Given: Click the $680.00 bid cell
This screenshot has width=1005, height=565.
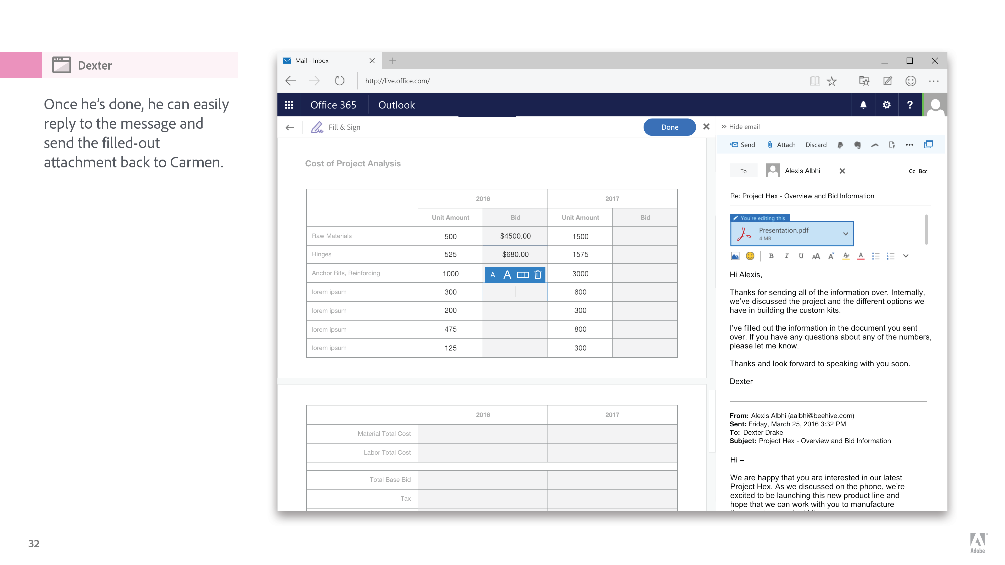Looking at the screenshot, I should (515, 254).
